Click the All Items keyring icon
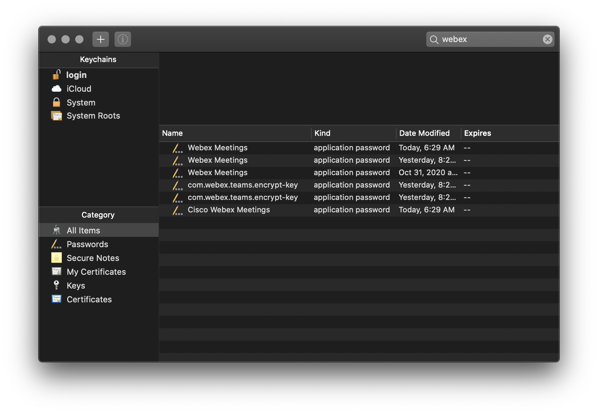Image resolution: width=598 pixels, height=413 pixels. [56, 230]
